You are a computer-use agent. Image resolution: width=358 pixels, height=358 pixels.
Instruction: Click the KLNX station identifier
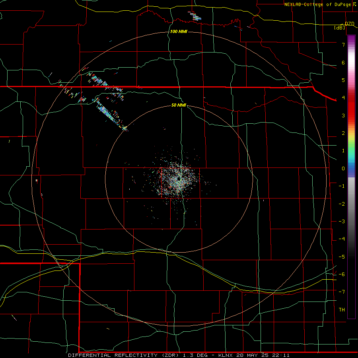click(226, 355)
